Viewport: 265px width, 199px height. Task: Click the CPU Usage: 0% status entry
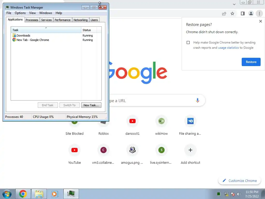pos(49,117)
